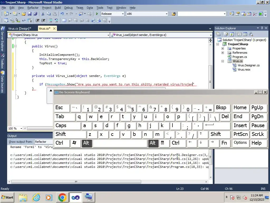
Task: Open the Build menu
Action: [58, 8]
